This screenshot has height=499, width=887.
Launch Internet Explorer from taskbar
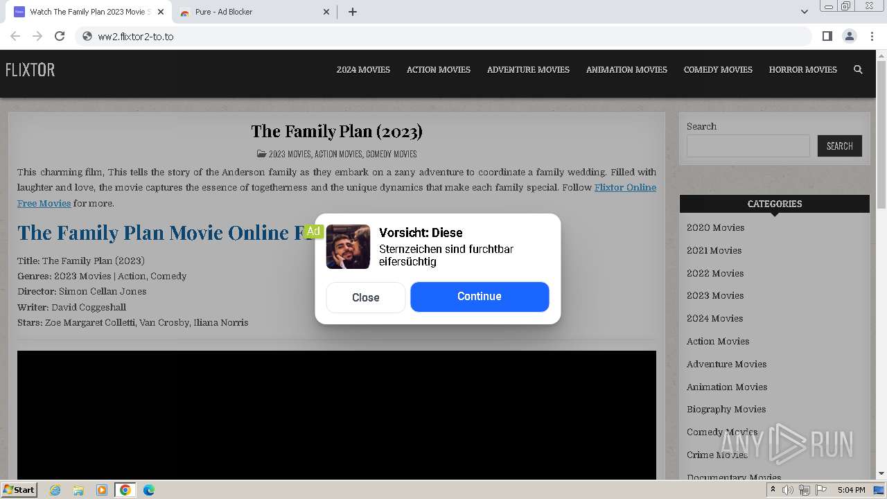point(55,490)
